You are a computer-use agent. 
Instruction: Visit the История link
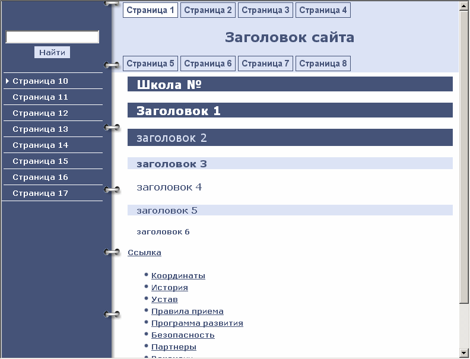point(169,288)
